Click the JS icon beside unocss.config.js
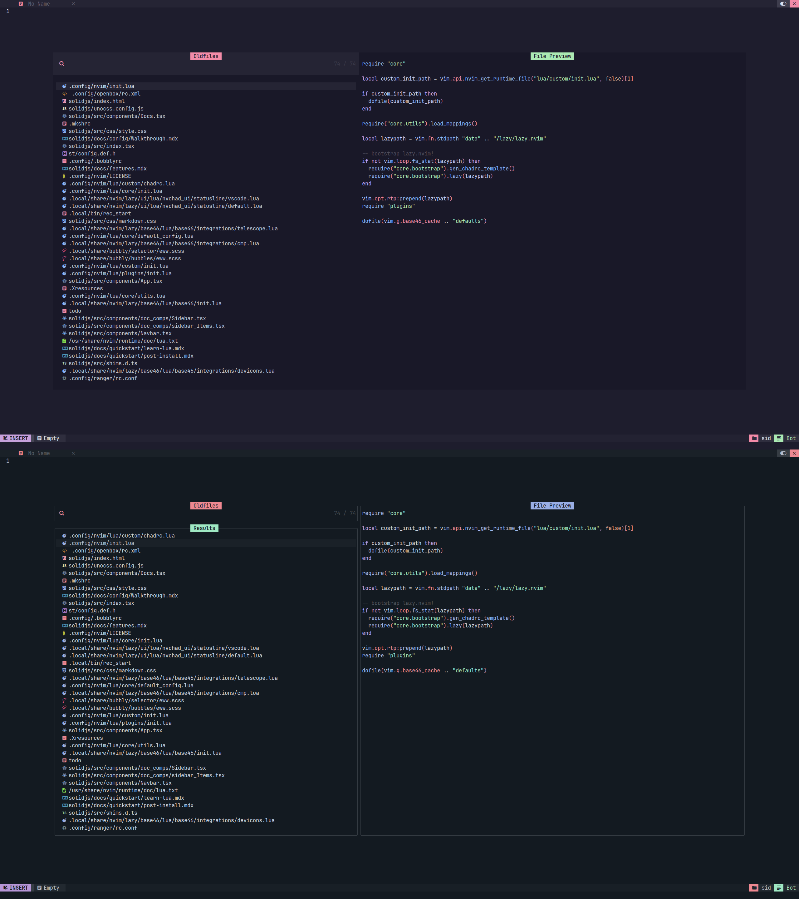 pos(65,108)
